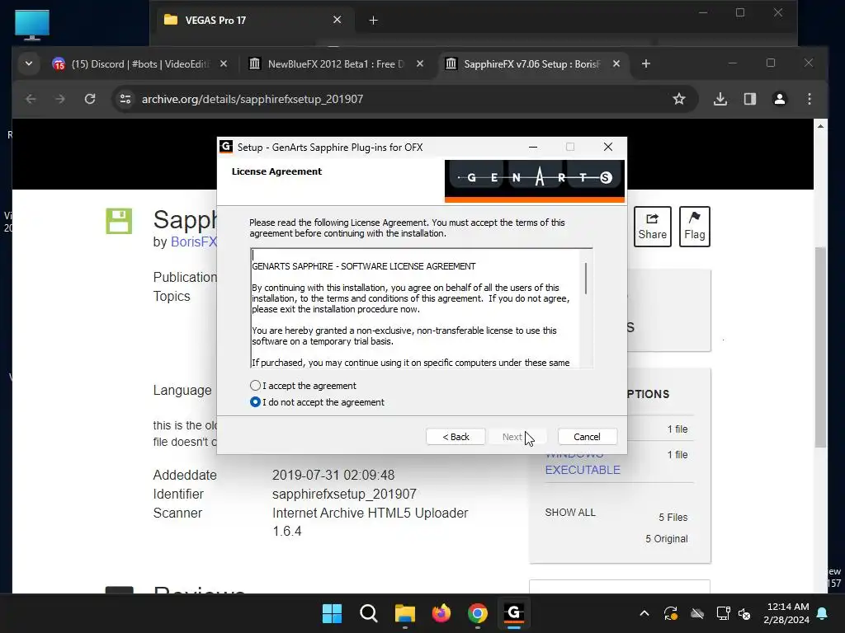Viewport: 845px width, 633px height.
Task: Open the Chrome profile icon
Action: point(779,99)
